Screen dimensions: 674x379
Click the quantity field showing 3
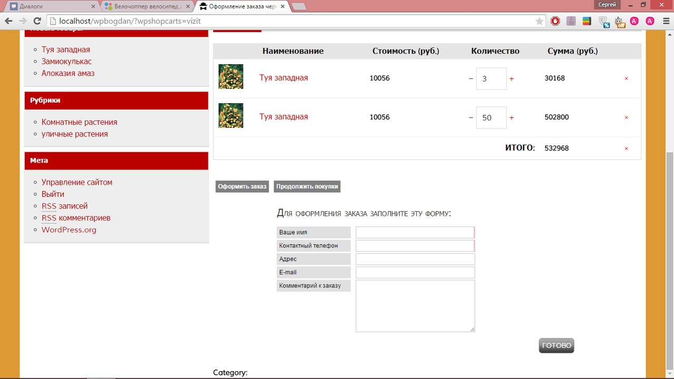[x=491, y=78]
